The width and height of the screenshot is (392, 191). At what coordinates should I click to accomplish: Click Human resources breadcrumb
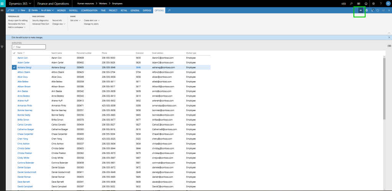coord(85,3)
